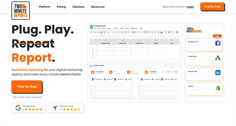Click the Sheets fill color bucket icon
The image size is (236, 126).
point(165,32)
